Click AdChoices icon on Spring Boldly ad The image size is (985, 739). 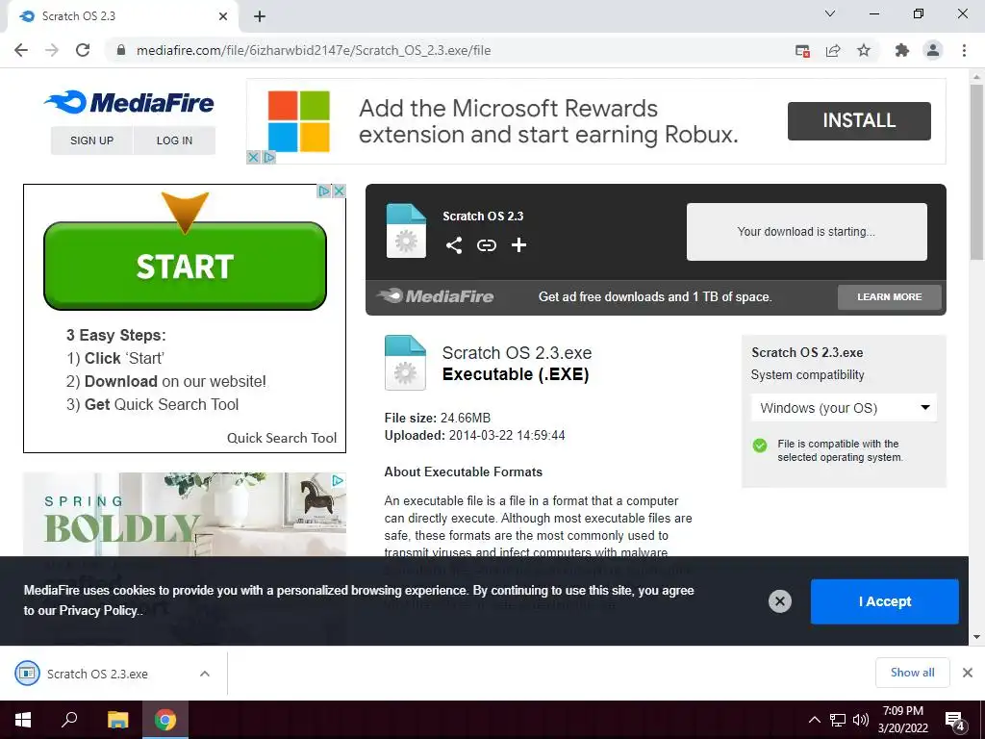(338, 480)
